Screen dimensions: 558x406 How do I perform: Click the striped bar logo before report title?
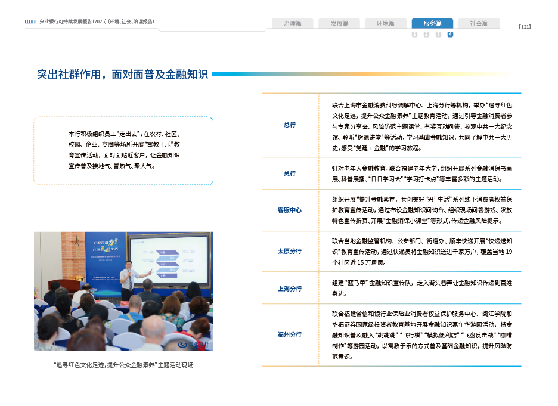point(30,21)
